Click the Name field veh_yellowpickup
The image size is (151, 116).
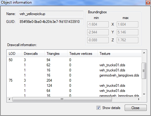tap(51, 14)
